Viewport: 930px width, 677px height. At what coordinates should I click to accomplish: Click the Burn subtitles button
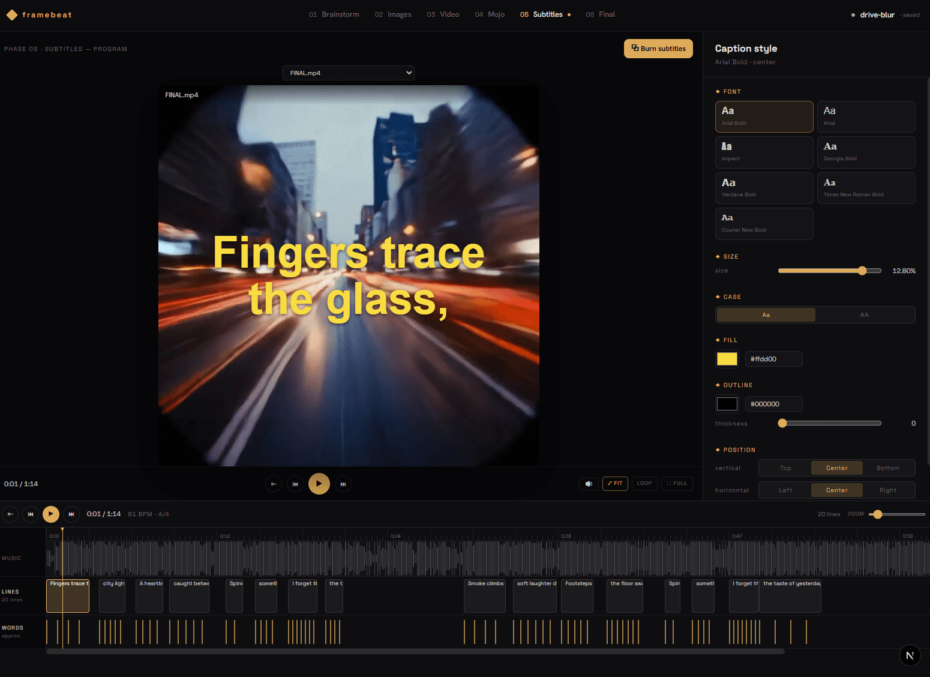pyautogui.click(x=658, y=49)
